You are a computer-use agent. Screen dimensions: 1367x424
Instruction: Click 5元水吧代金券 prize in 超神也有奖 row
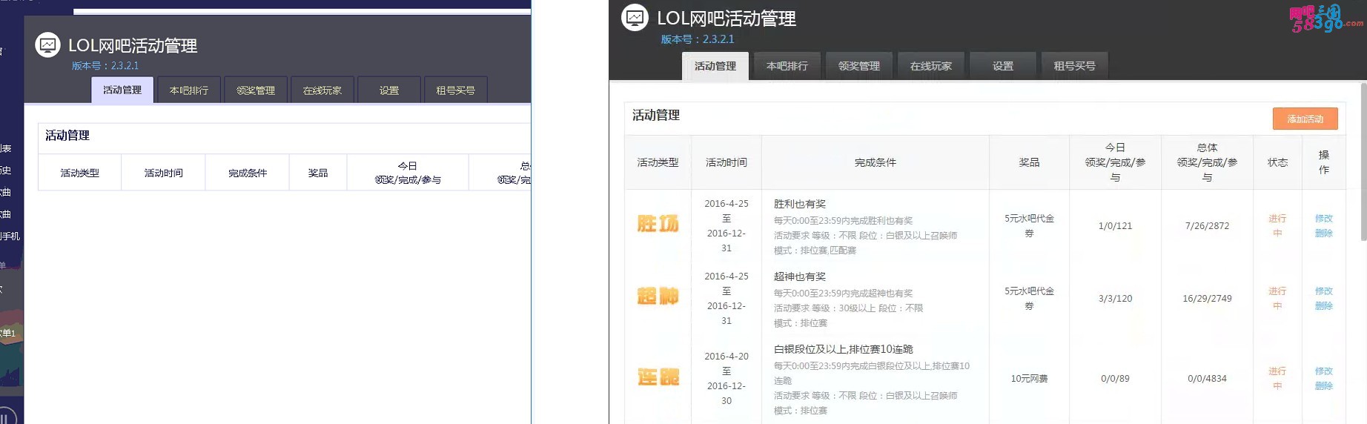[1029, 298]
